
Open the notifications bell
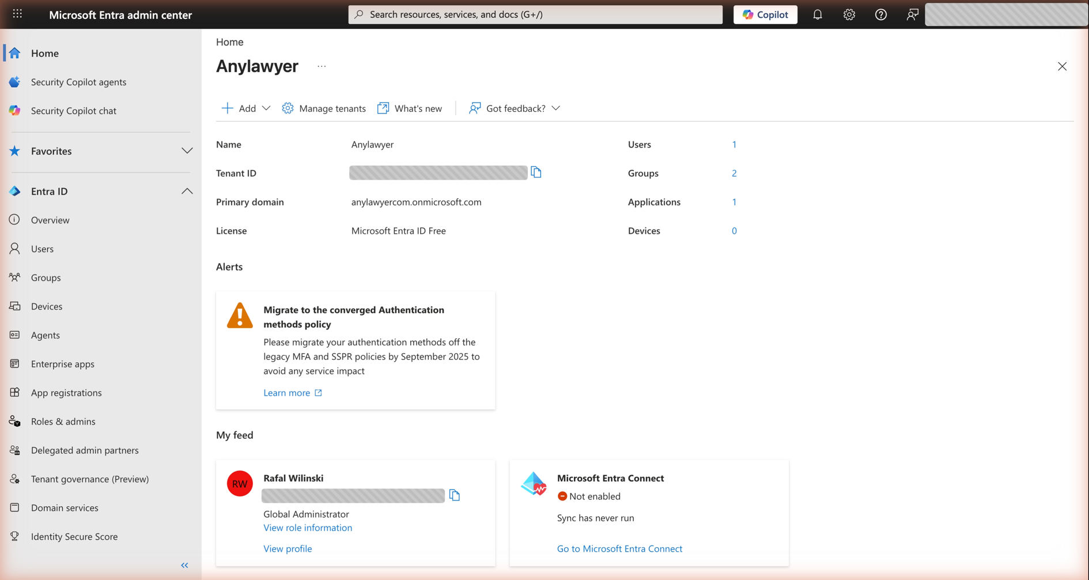(818, 14)
